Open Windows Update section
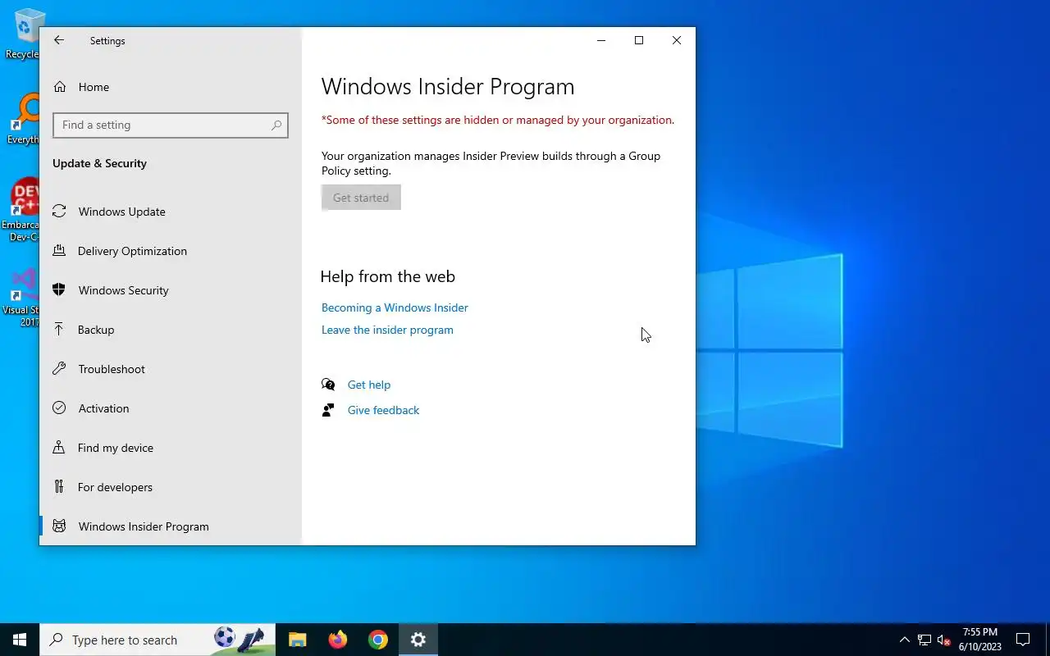 (171, 212)
